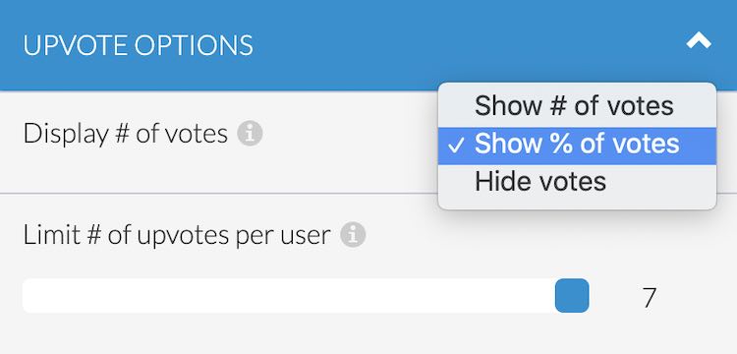The width and height of the screenshot is (737, 354).
Task: Click the Display # of votes label
Action: 126,134
